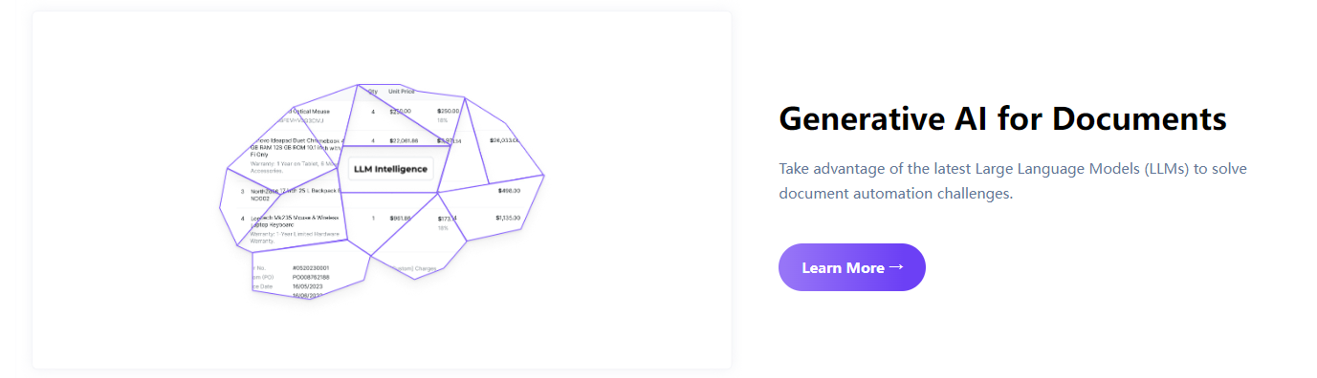Click the LLM Intelligence label on the brain
Screen dimensions: 1317x378
(390, 169)
